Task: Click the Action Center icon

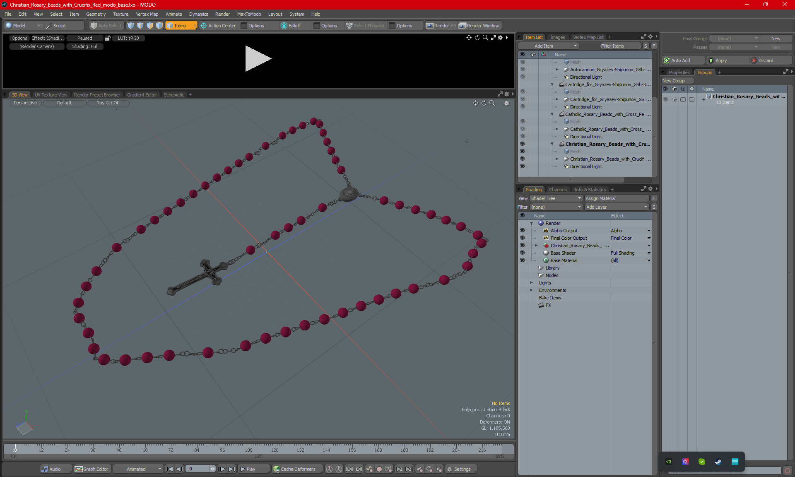Action: [204, 26]
